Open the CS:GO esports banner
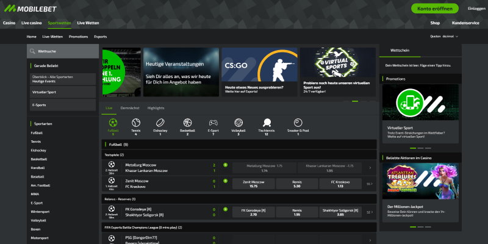 coord(260,72)
